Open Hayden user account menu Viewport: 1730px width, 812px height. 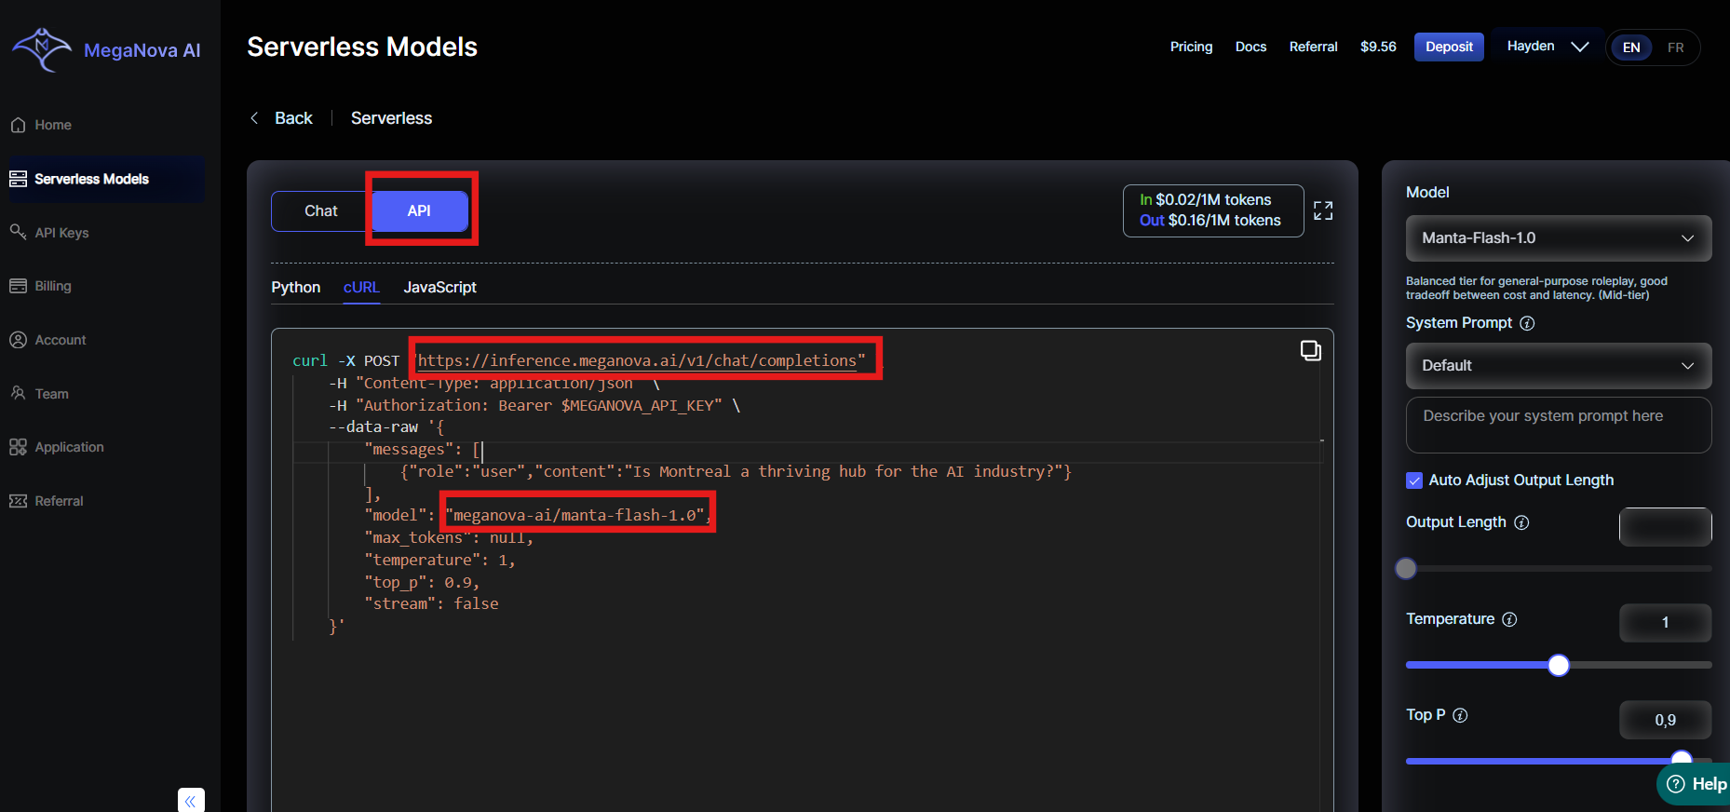[x=1547, y=47]
